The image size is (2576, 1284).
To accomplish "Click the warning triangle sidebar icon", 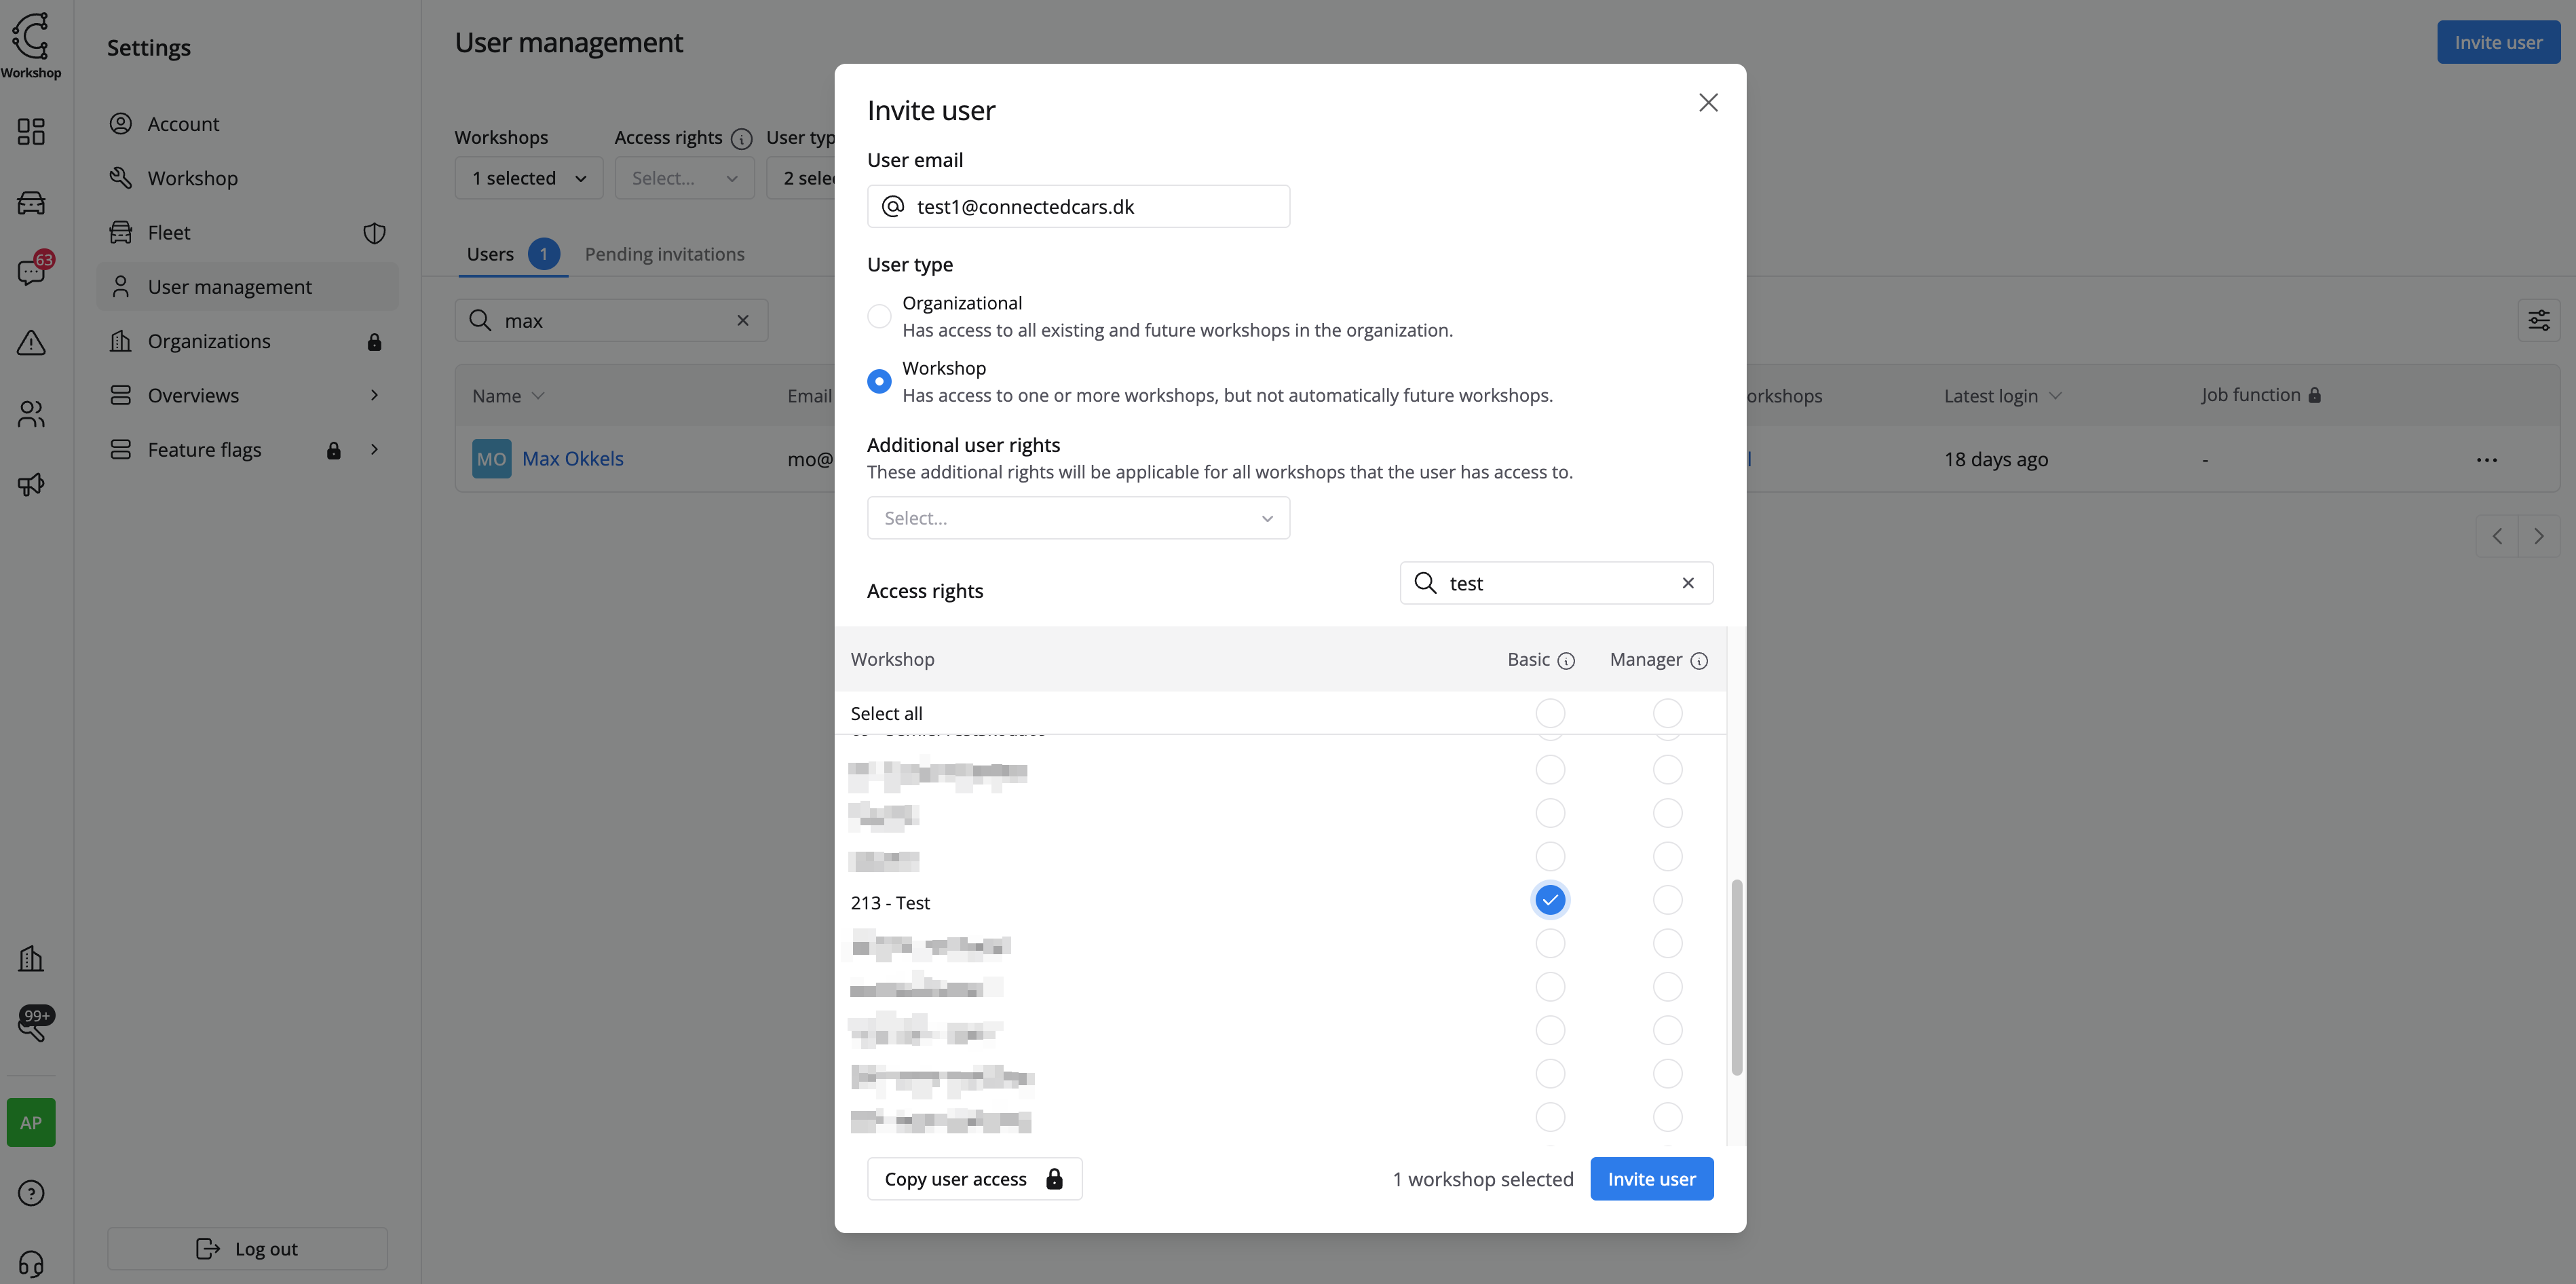I will (31, 343).
